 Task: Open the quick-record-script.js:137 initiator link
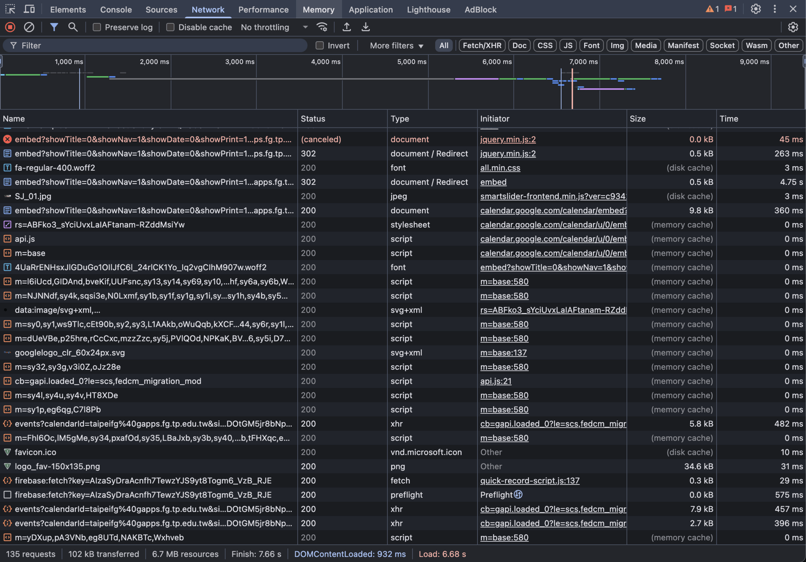click(x=530, y=480)
